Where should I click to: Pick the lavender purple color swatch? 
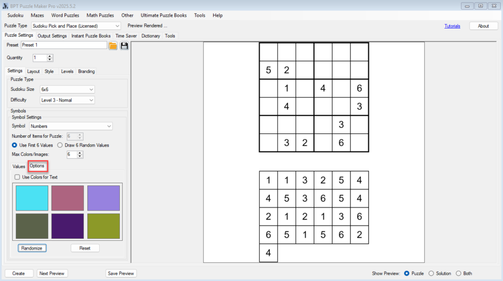(x=104, y=198)
